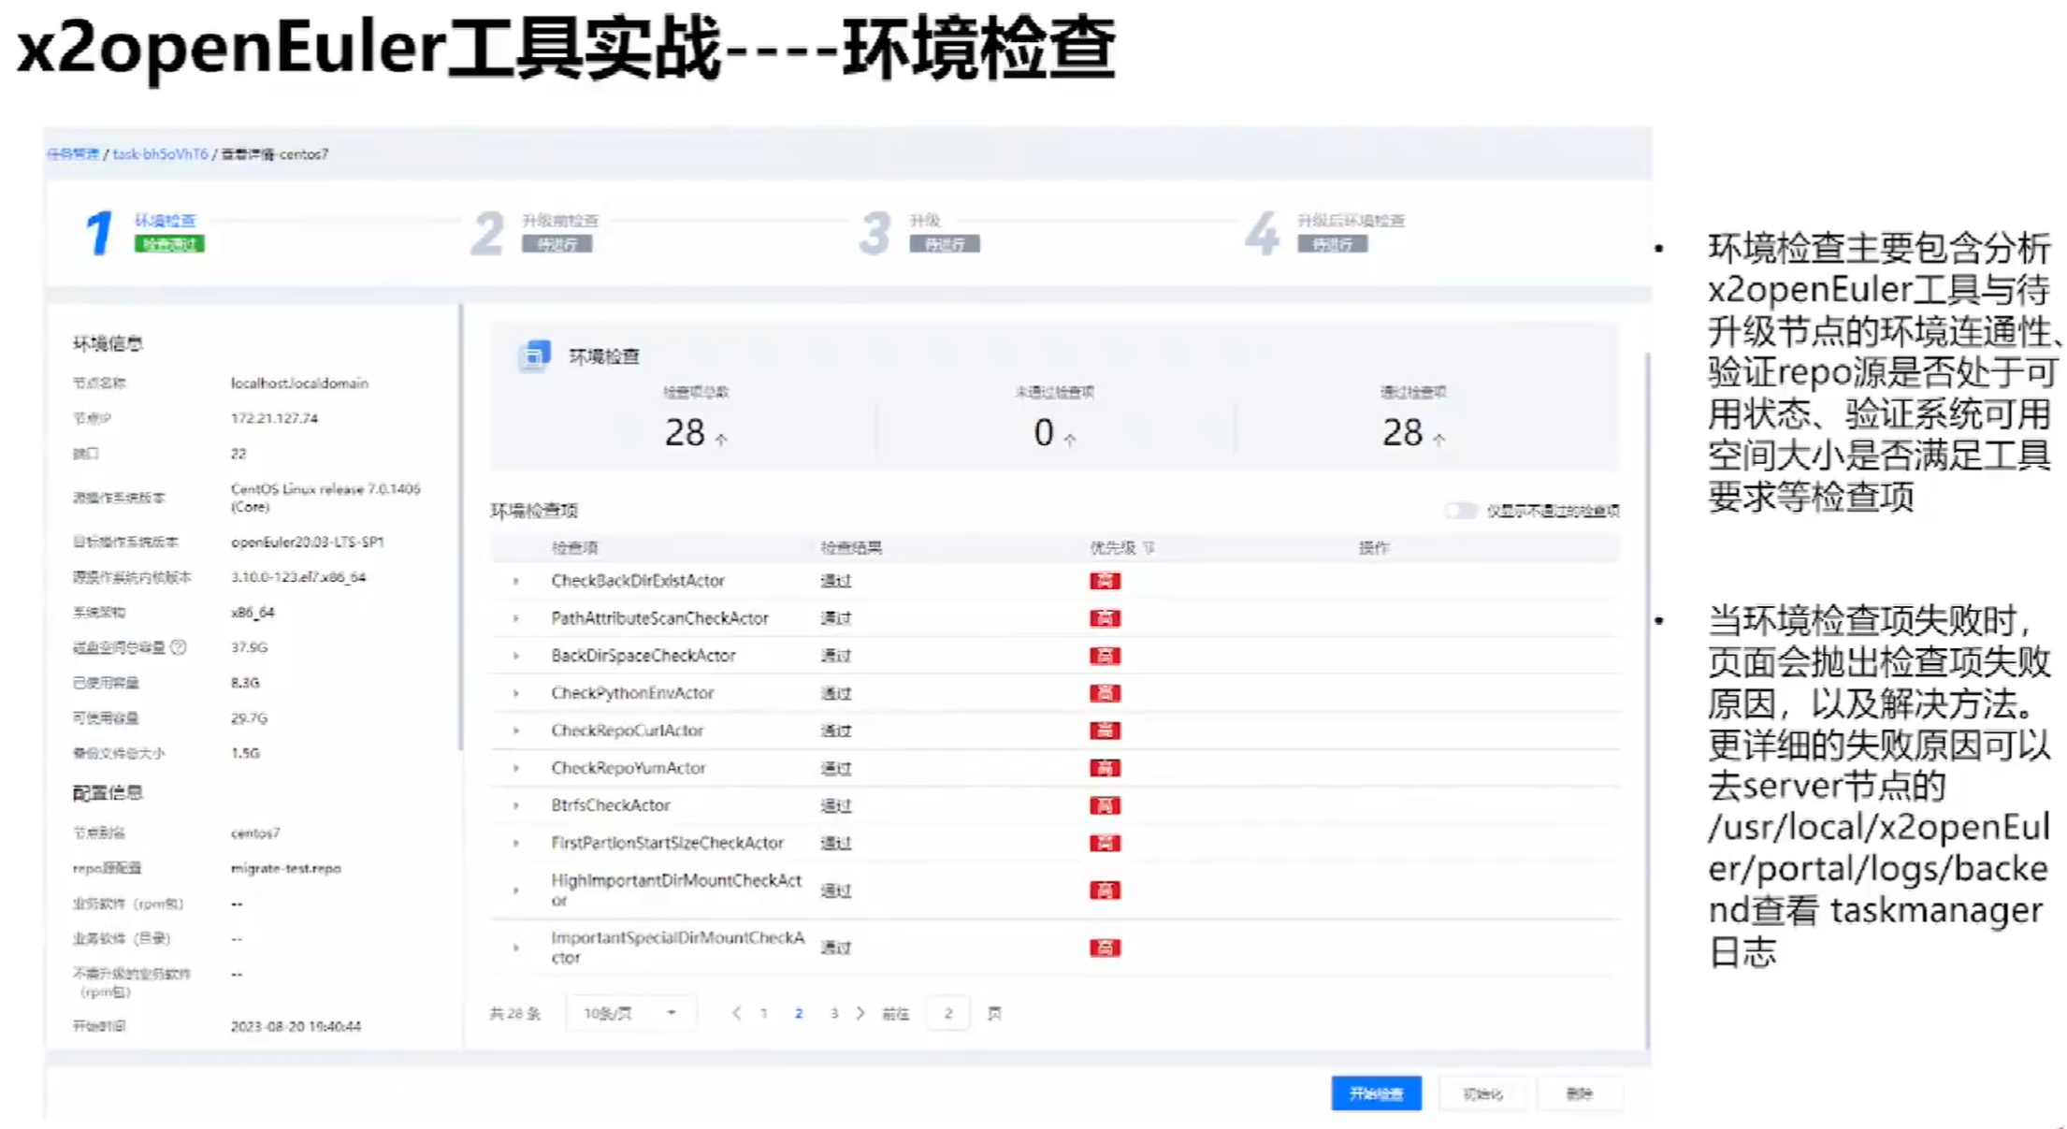This screenshot has width=2067, height=1129.
Task: Click red priority badge for CheckRepoCurlActor
Action: coord(1105,731)
